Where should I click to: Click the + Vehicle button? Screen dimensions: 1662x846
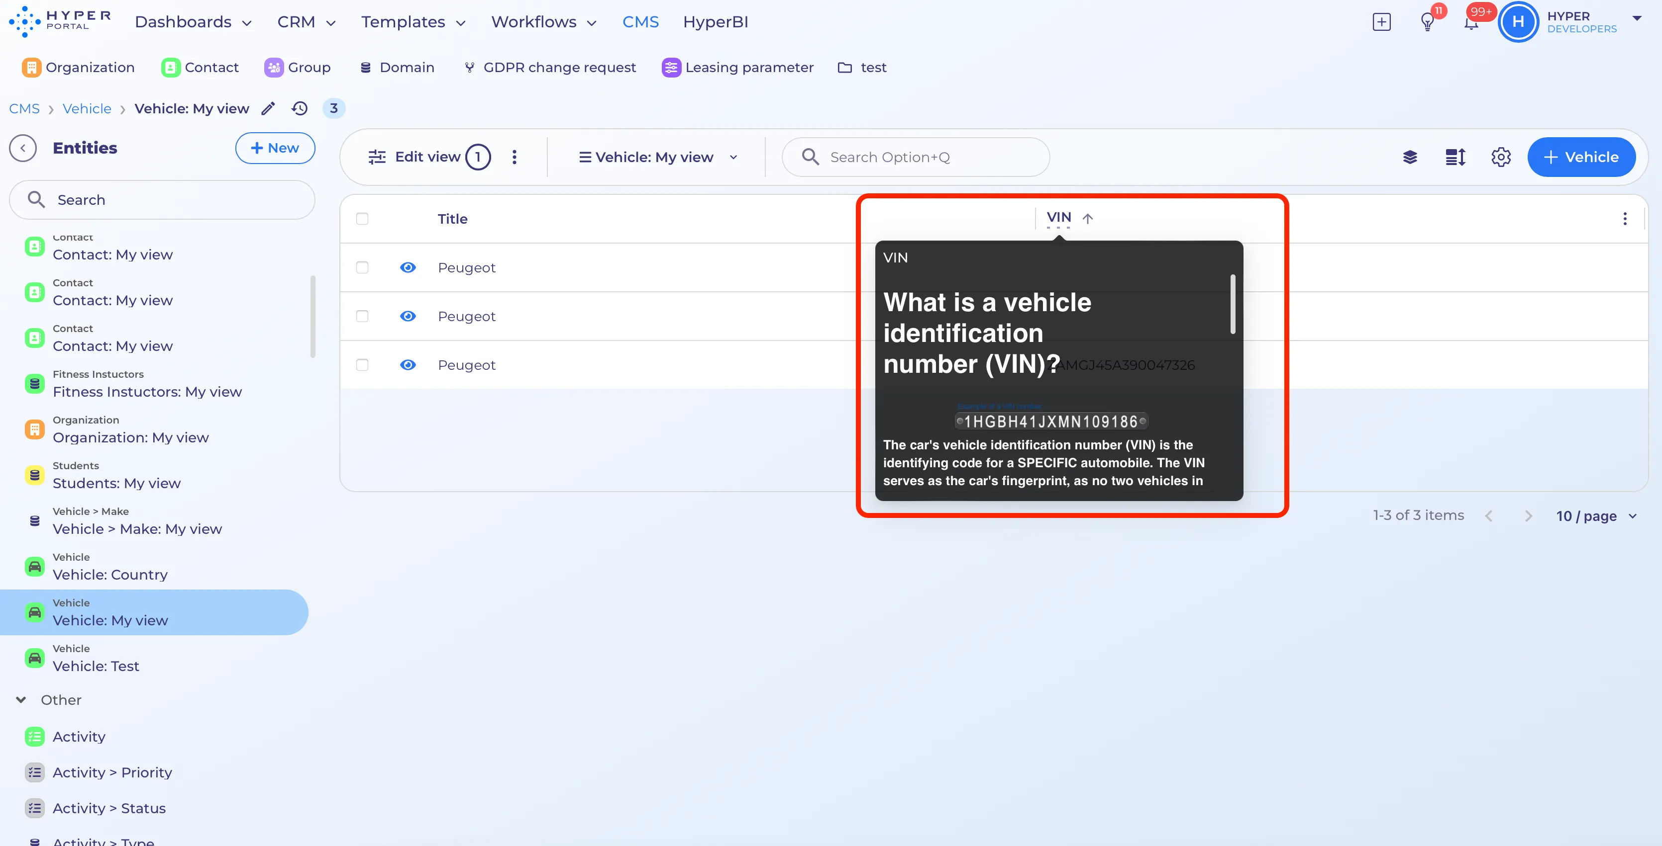pyautogui.click(x=1581, y=157)
